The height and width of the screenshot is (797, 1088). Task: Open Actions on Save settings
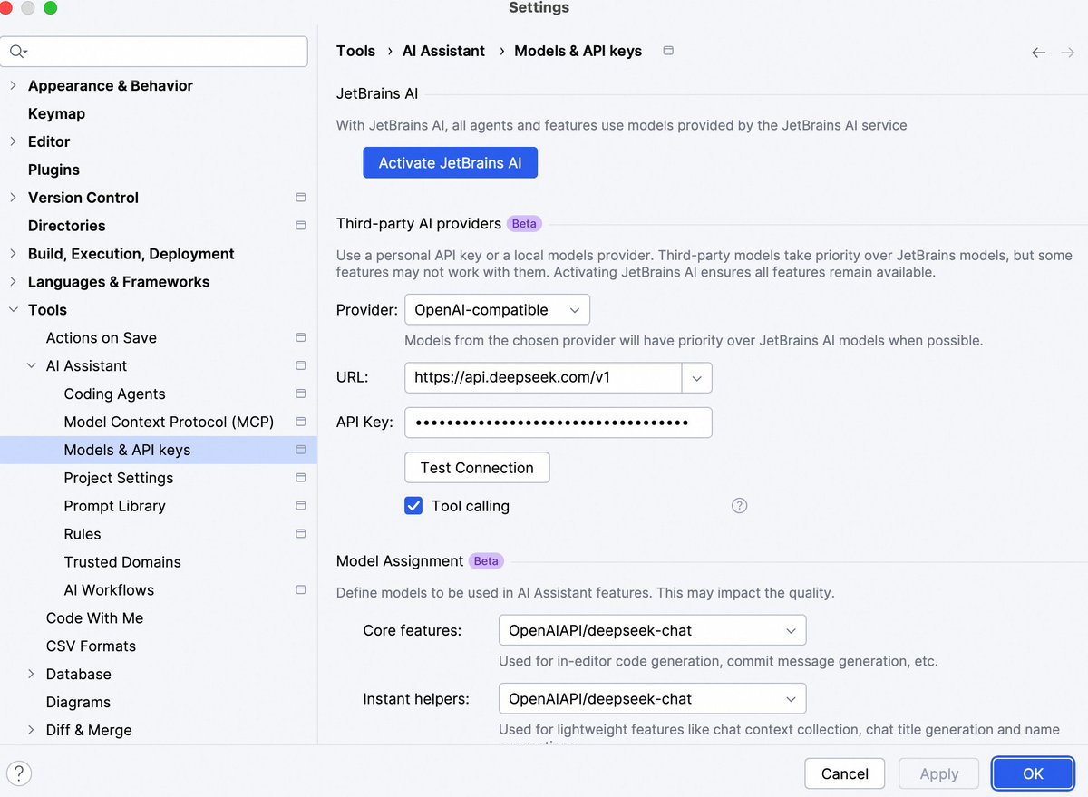tap(102, 337)
